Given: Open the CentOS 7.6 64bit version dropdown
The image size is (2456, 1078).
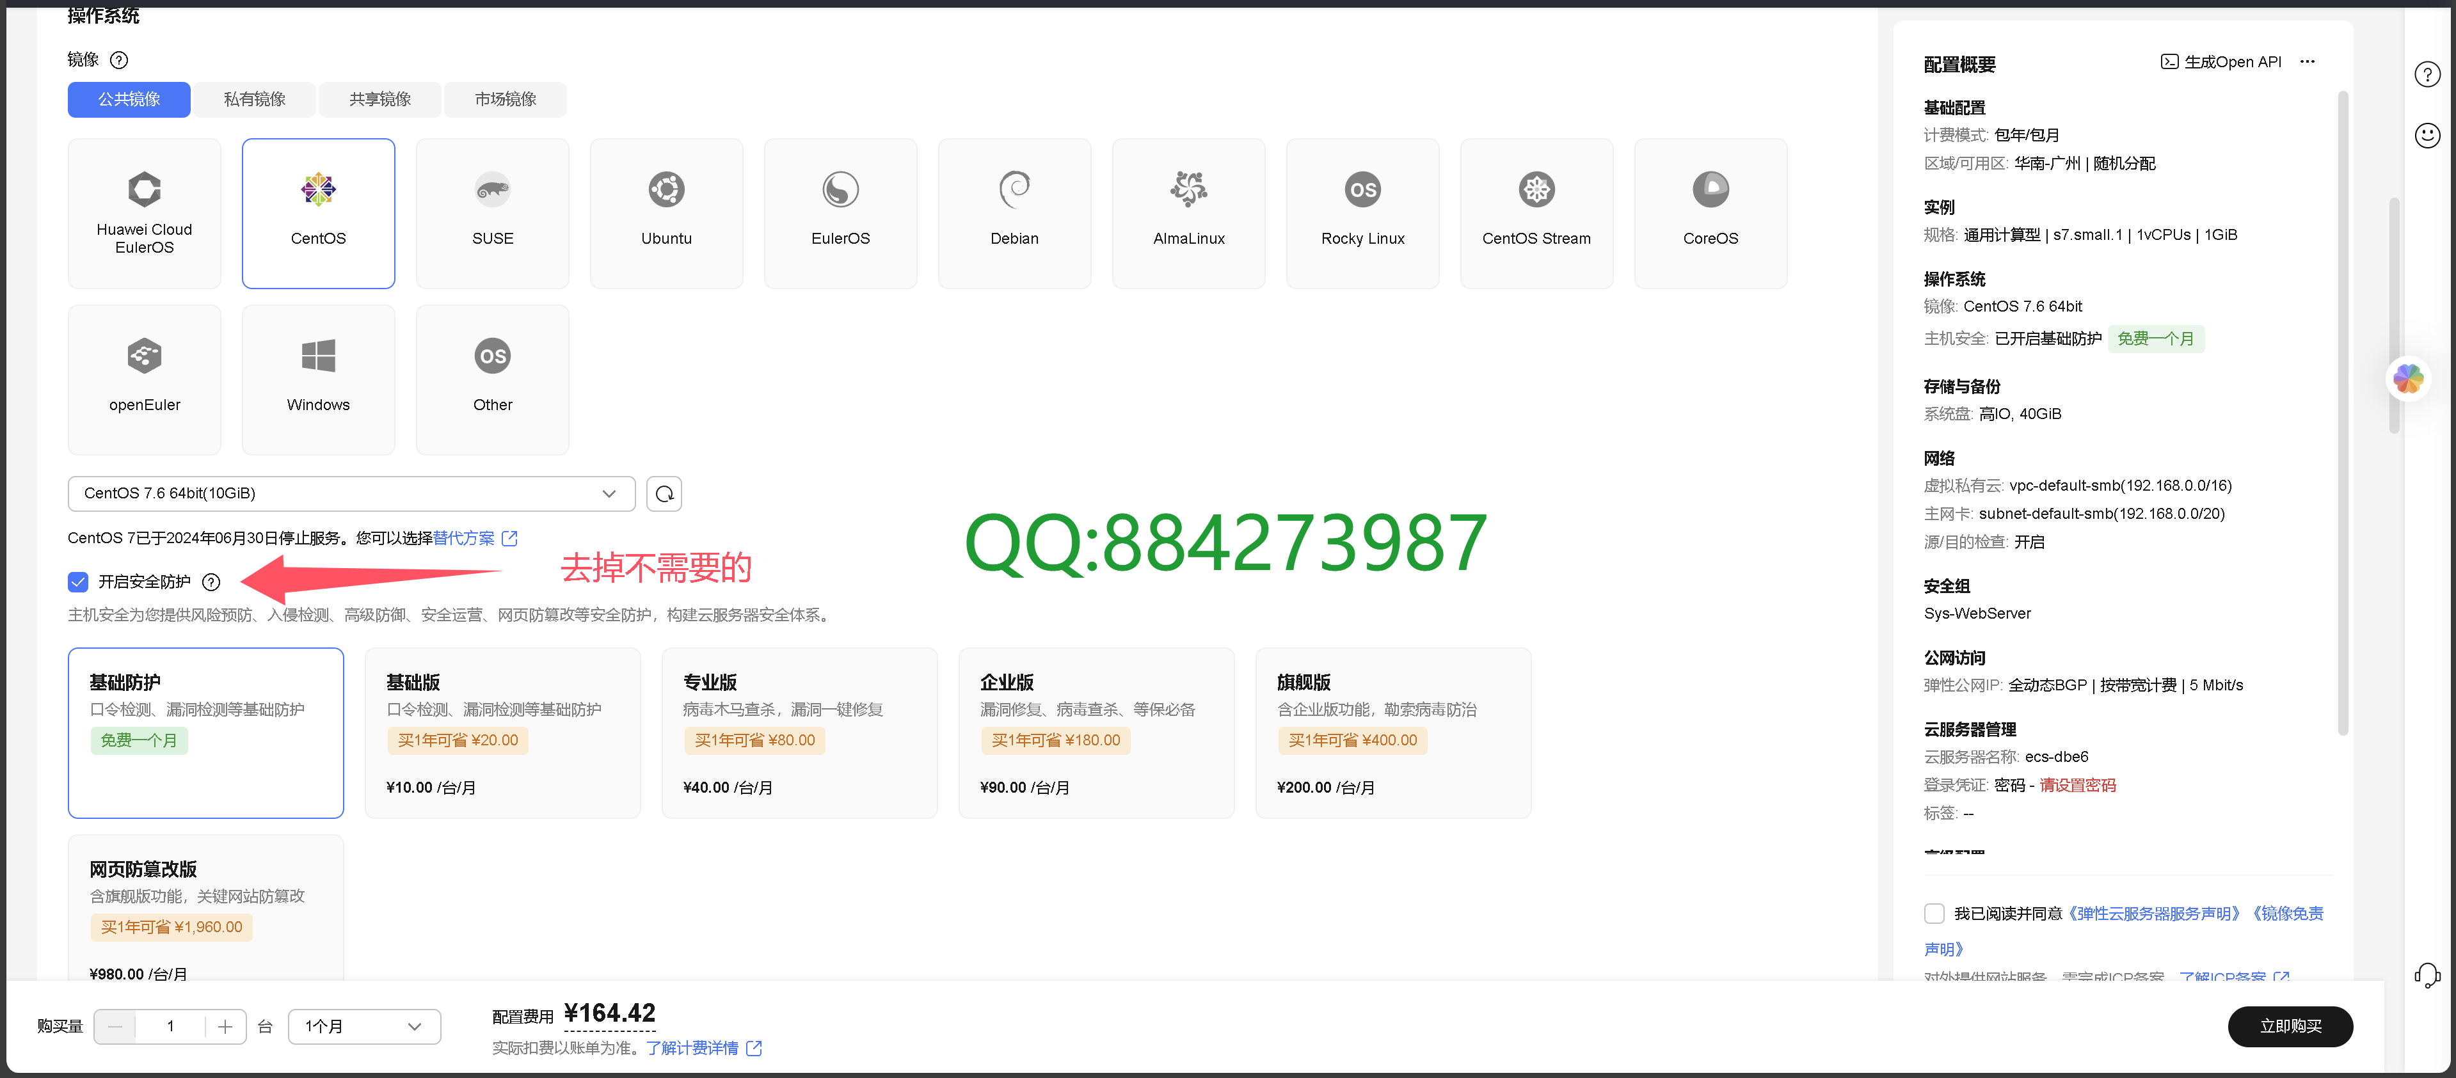Looking at the screenshot, I should tap(352, 494).
